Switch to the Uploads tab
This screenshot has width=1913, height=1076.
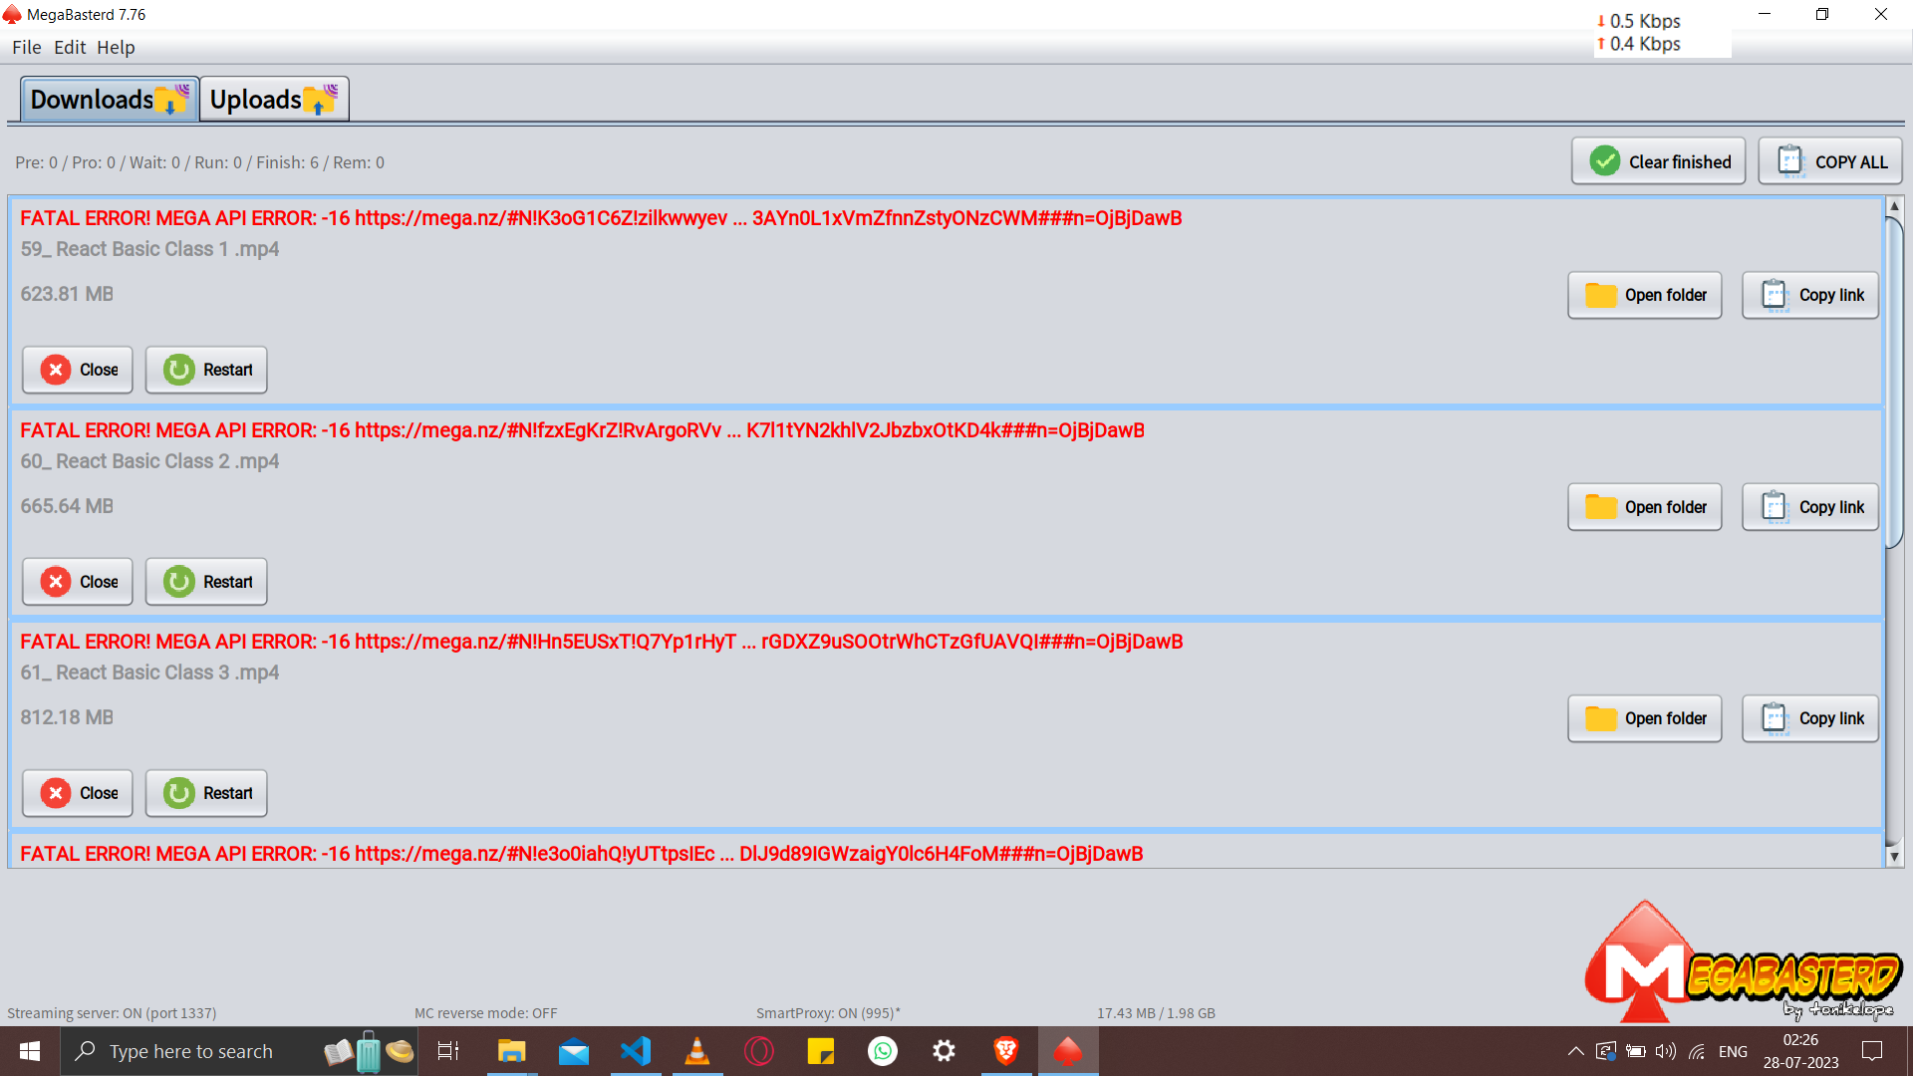274,100
